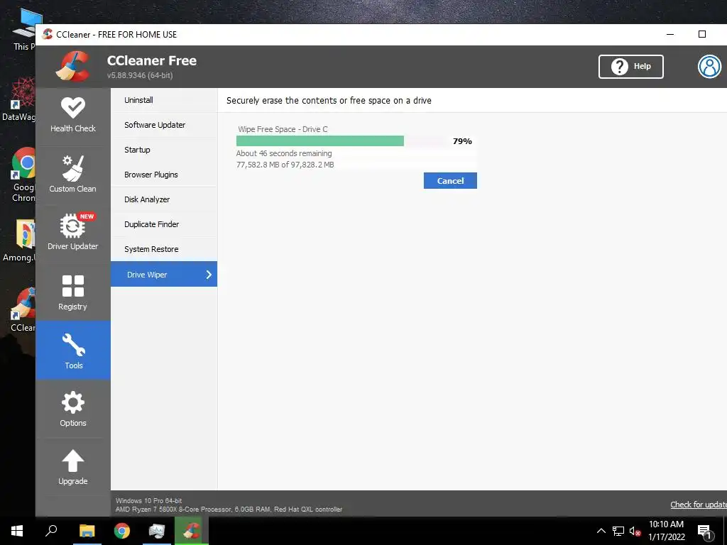727x545 pixels.
Task: Select the Google Chrome desktop shortcut
Action: [x=23, y=175]
